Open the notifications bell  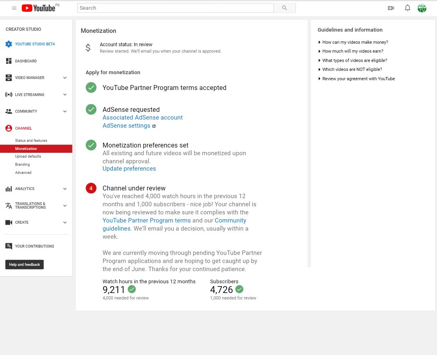coord(407,8)
